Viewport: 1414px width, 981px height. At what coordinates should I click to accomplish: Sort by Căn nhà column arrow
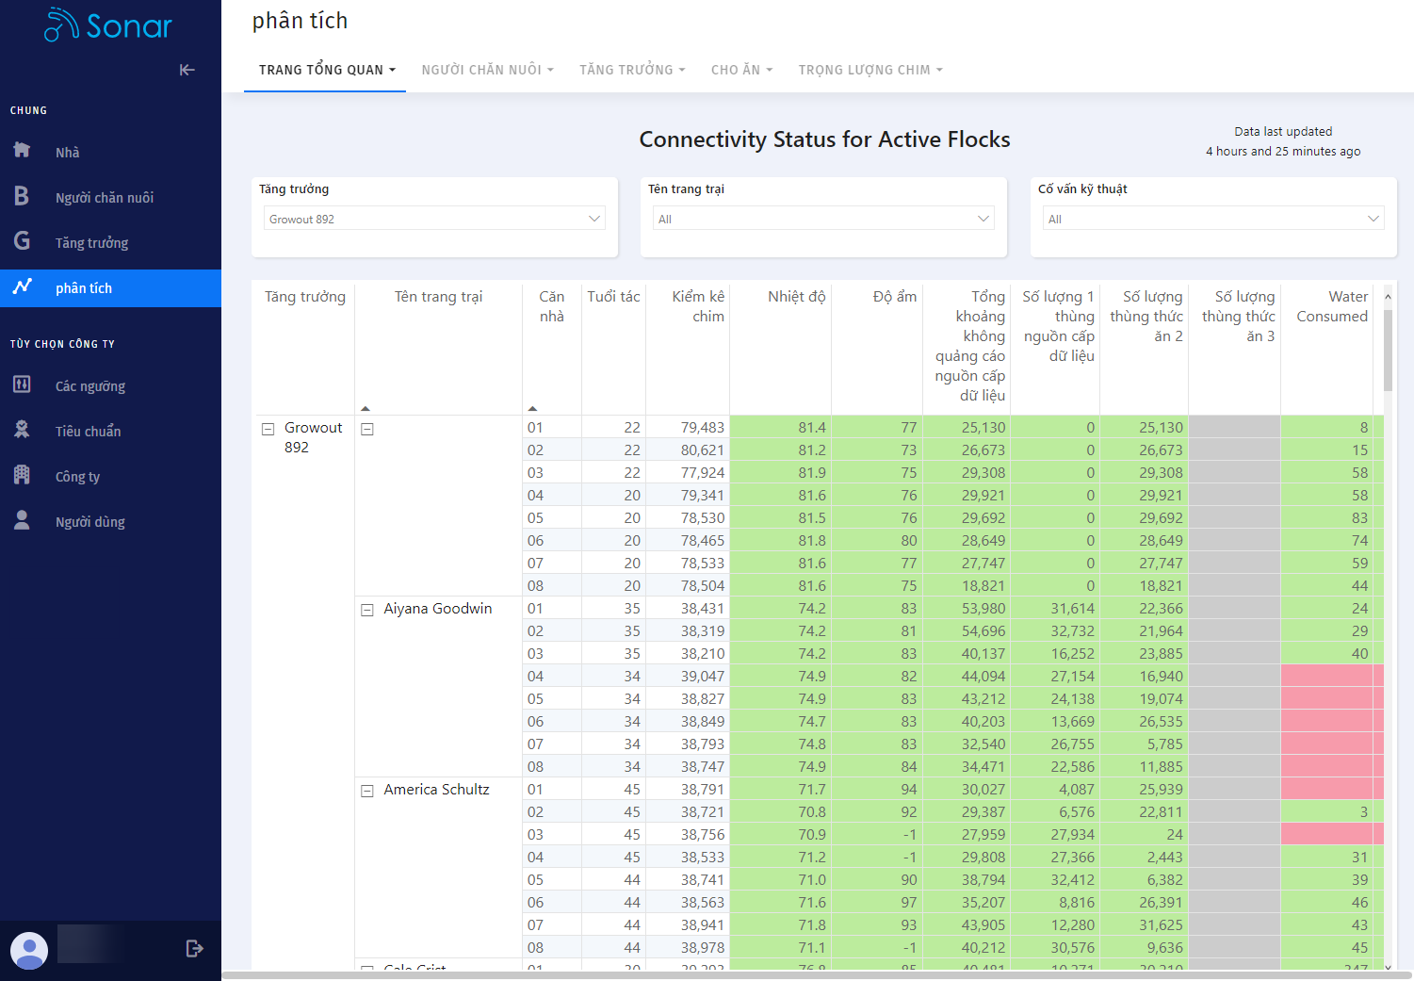[x=532, y=408]
